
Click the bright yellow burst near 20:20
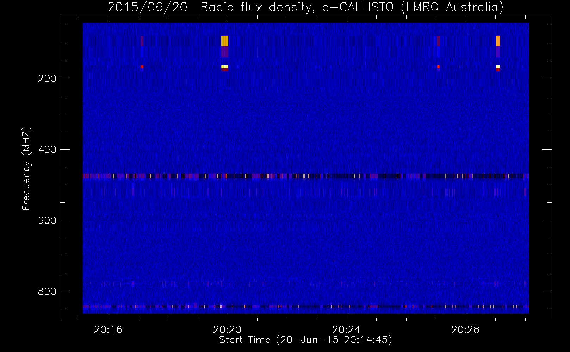[225, 41]
